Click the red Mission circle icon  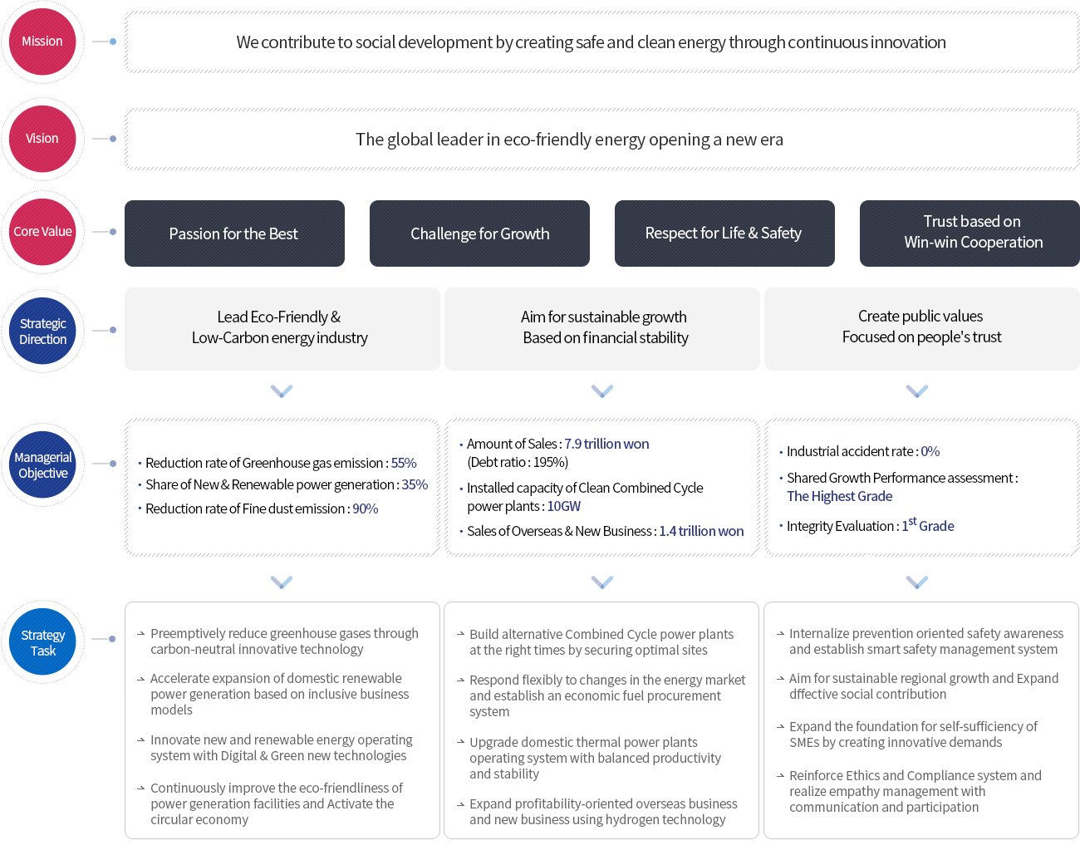coord(42,42)
